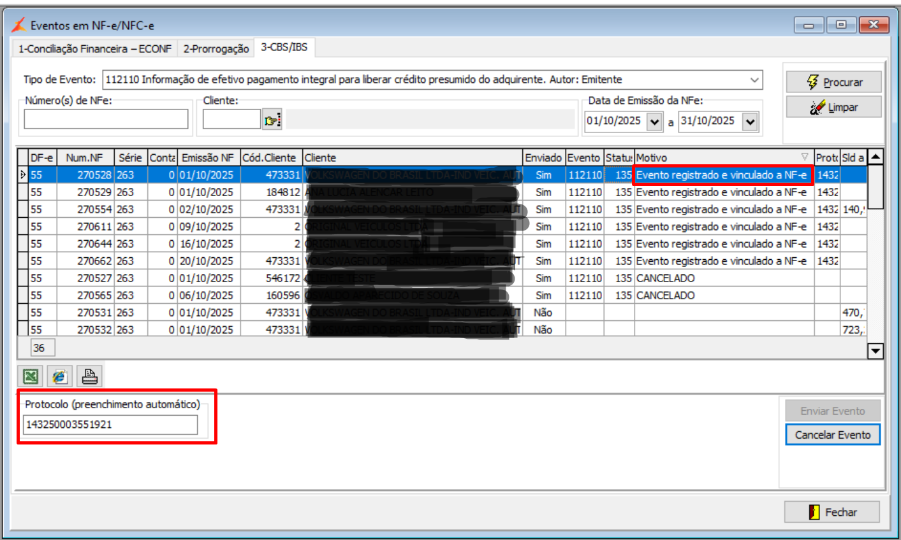Image resolution: width=901 pixels, height=540 pixels.
Task: Open grid in Internet Explorer icon
Action: tap(60, 376)
